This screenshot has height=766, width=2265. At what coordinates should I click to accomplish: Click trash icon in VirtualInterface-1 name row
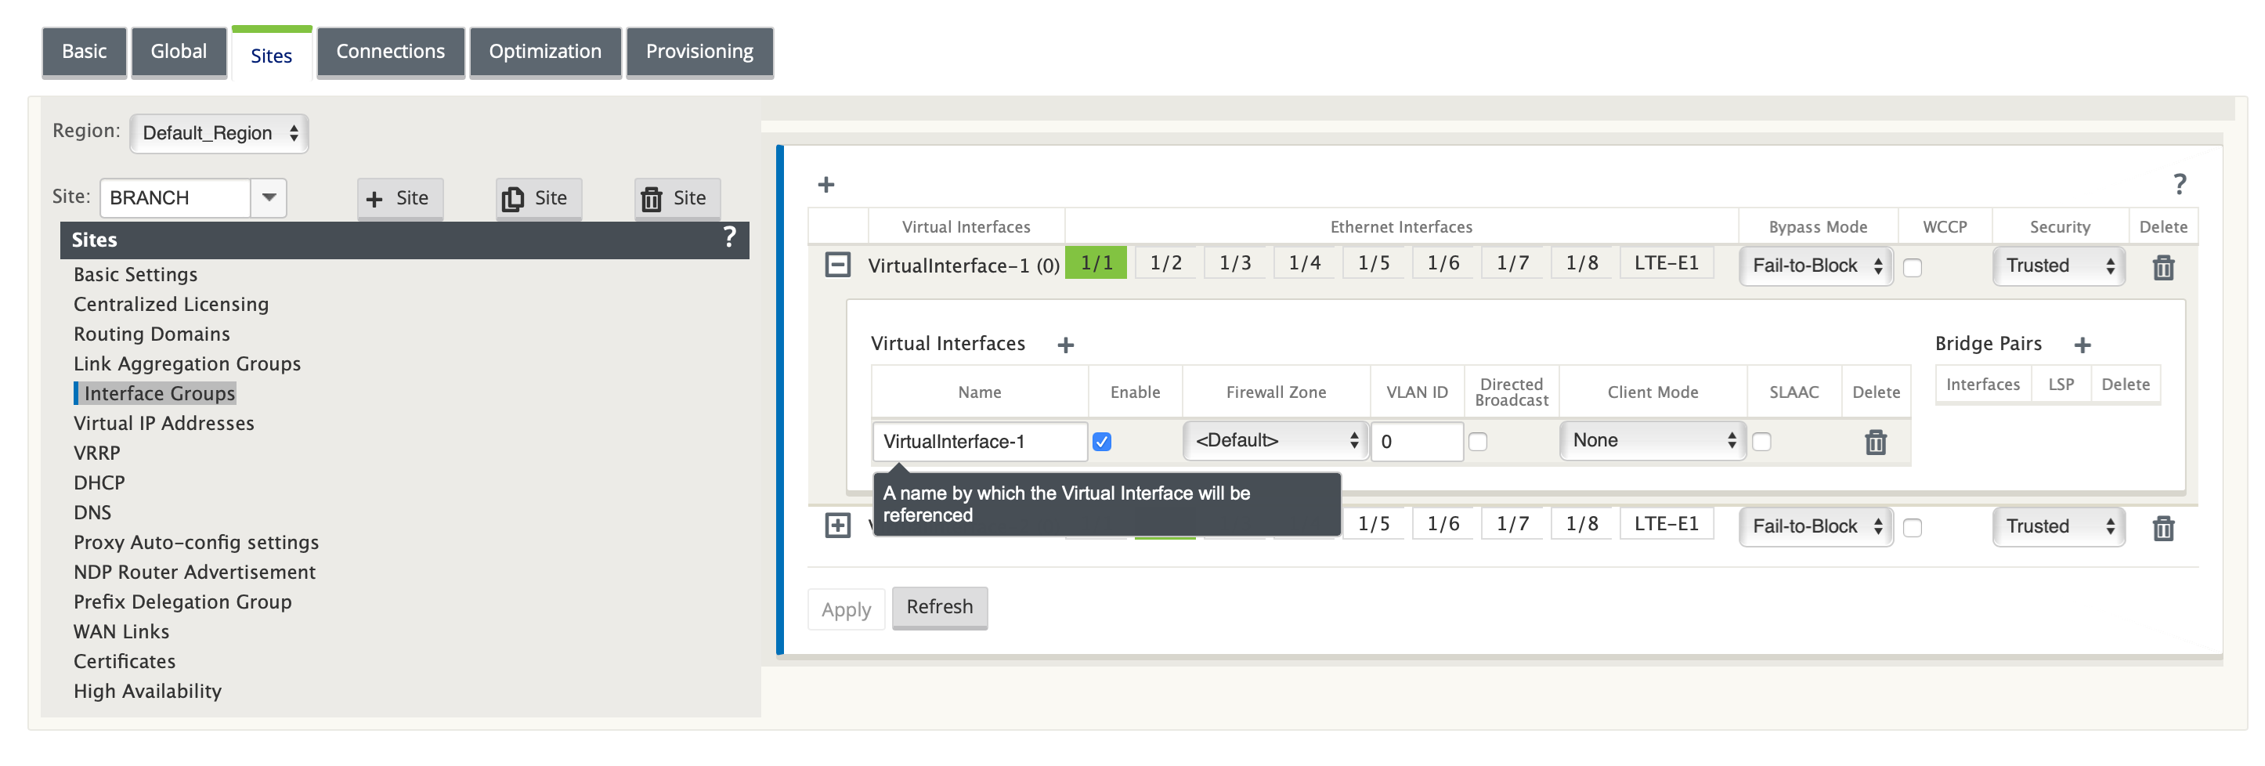[1876, 442]
